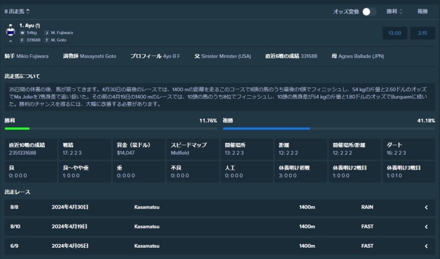Viewport: 440px width, 259px height.
Task: Click the blue 複勝 probability bar
Action: tap(266, 129)
